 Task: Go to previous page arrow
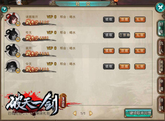(x=75, y=113)
